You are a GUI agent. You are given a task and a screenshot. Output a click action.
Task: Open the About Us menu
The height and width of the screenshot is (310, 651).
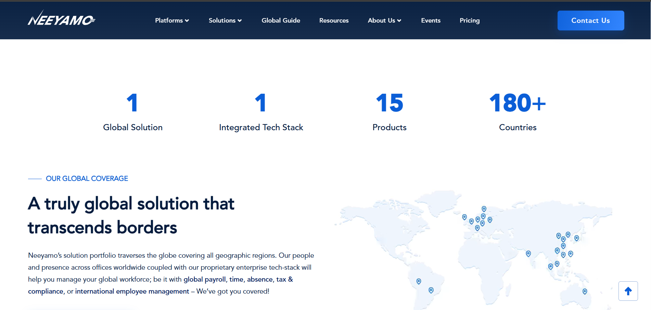click(x=384, y=21)
